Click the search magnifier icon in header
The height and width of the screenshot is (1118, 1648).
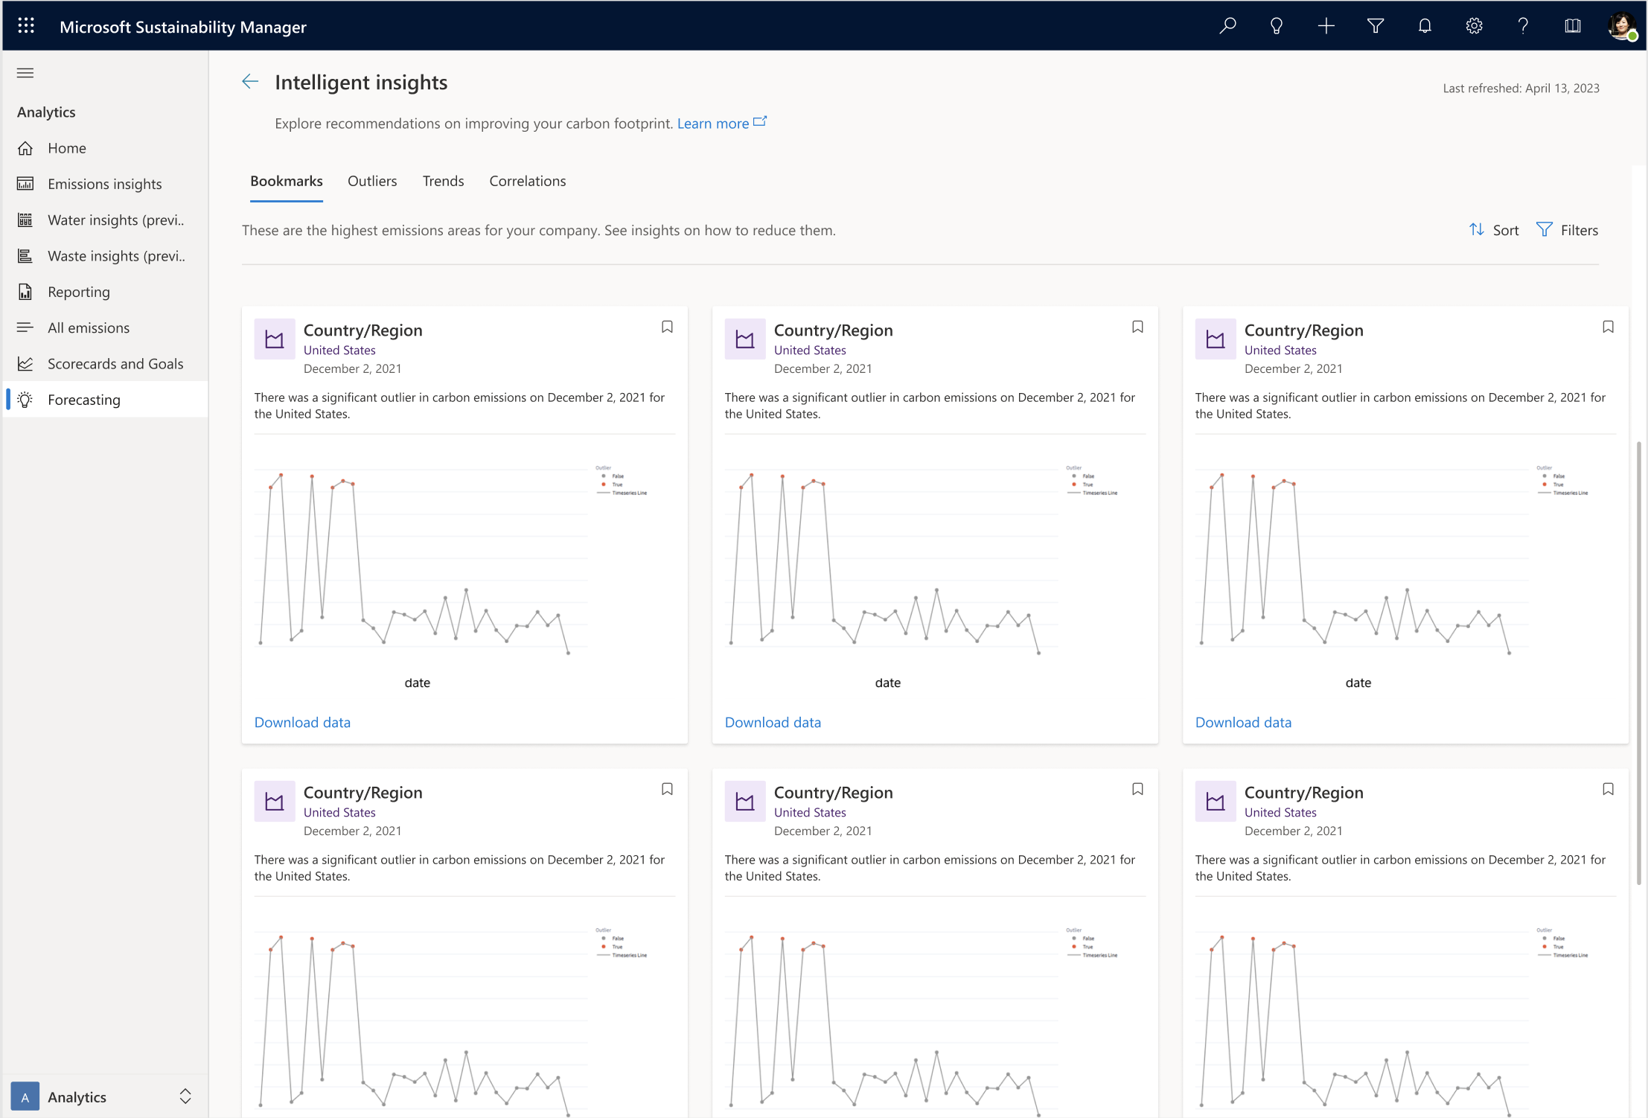tap(1227, 26)
